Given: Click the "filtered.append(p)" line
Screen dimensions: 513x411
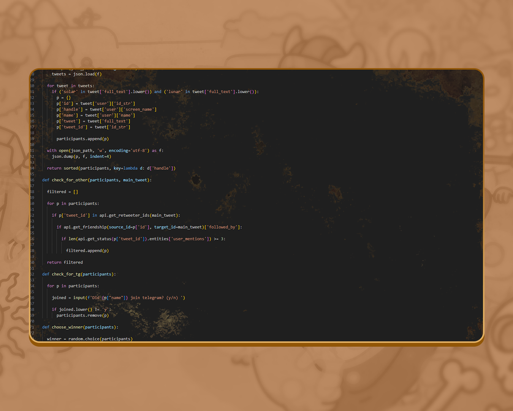Looking at the screenshot, I should tap(87, 251).
